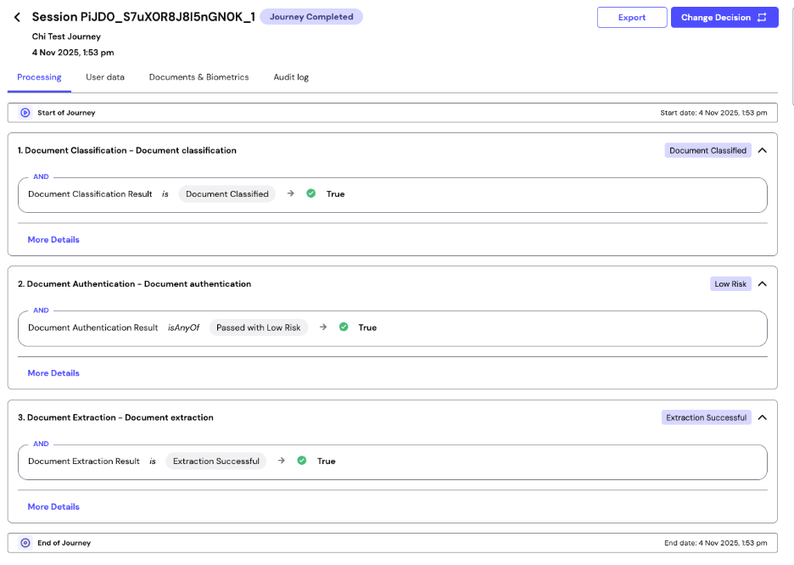
Task: Click True result in Document Authentication row
Action: (x=367, y=327)
